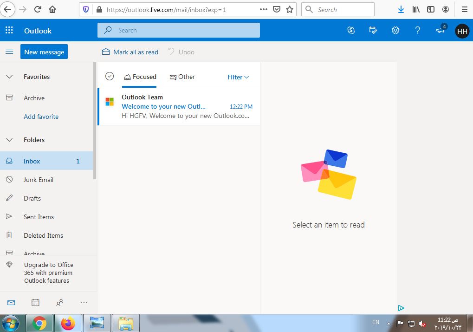Image resolution: width=473 pixels, height=332 pixels.
Task: Open the People contacts icon
Action: [x=59, y=303]
